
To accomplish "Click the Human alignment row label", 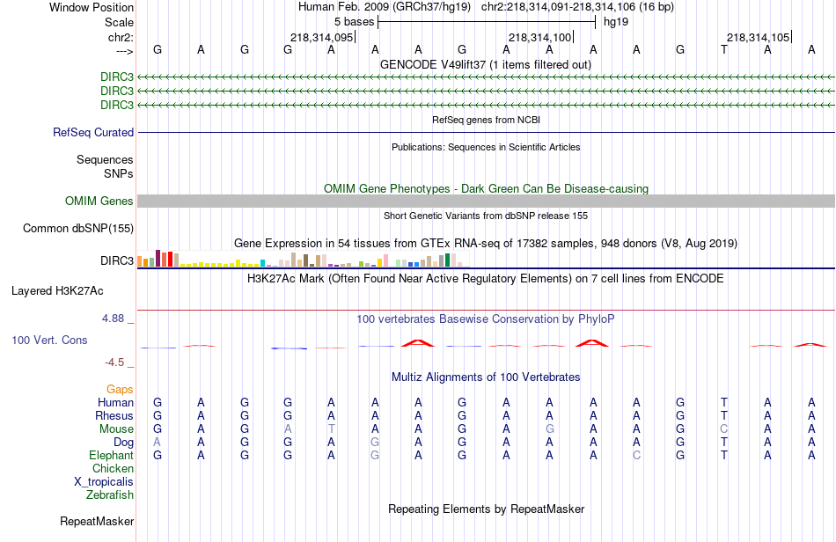I will coord(115,402).
